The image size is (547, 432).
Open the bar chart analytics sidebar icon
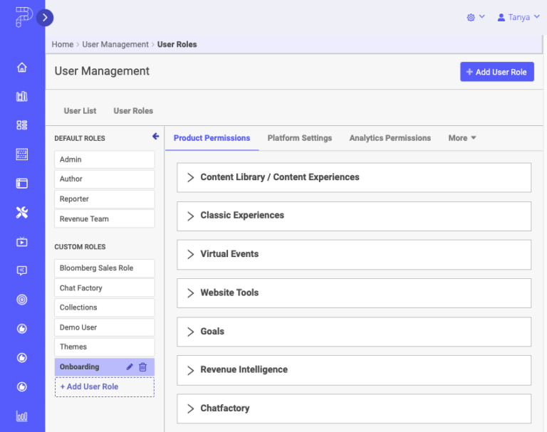tap(22, 416)
